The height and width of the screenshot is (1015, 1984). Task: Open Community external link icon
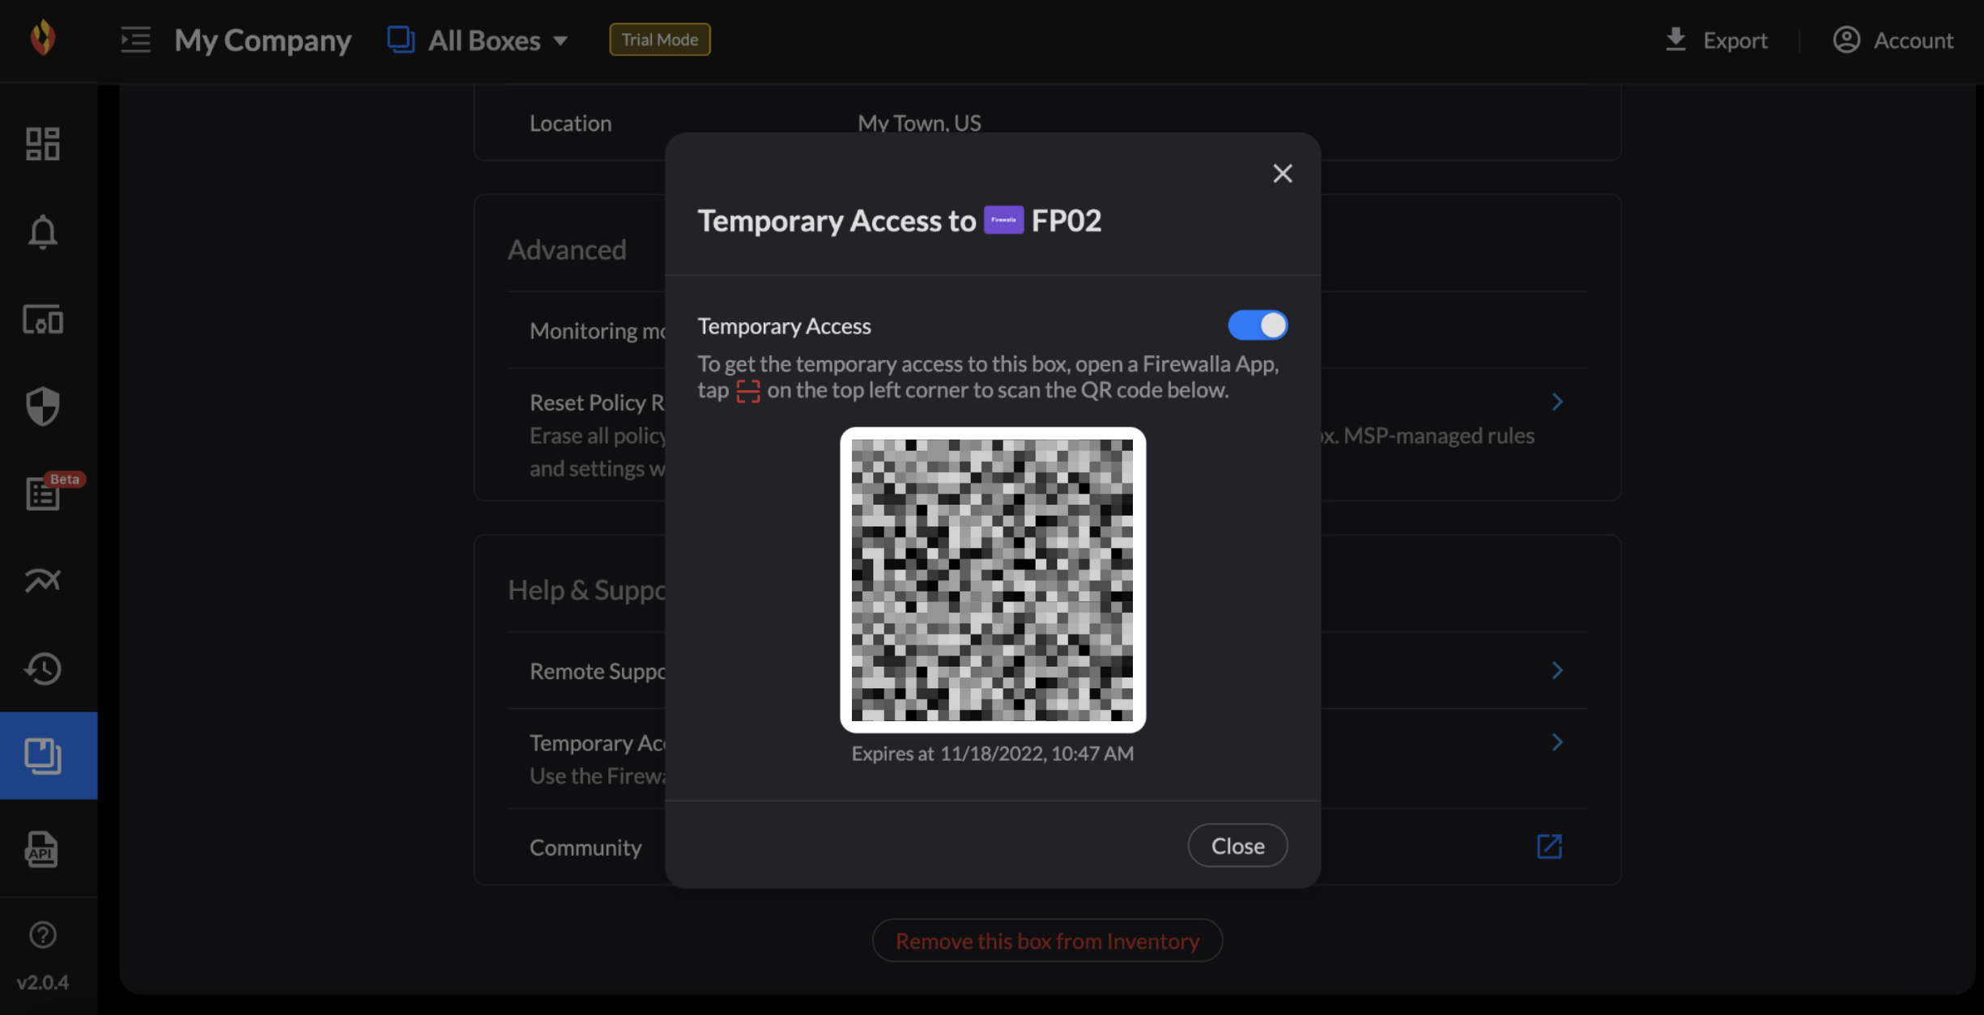coord(1549,847)
